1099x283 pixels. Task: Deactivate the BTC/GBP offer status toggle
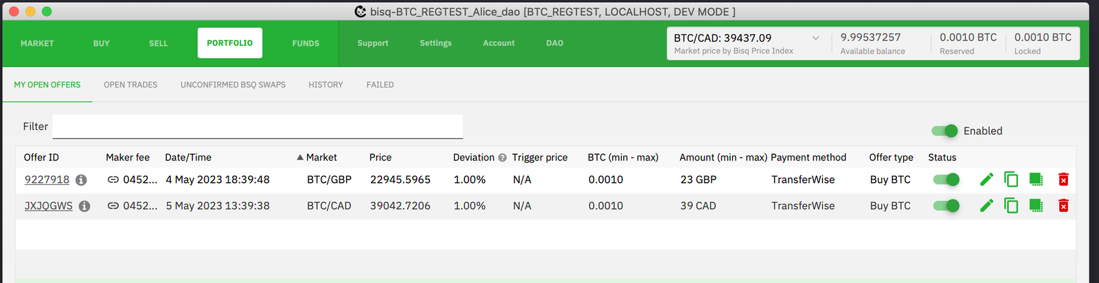946,180
